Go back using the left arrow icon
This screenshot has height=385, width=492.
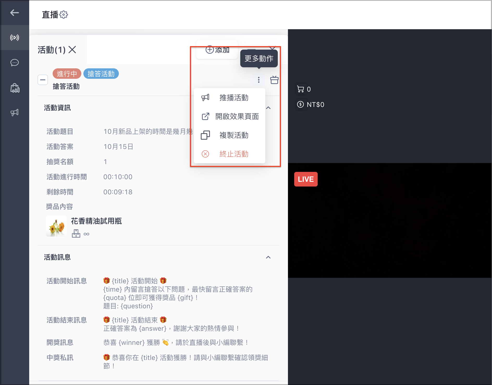pyautogui.click(x=15, y=13)
